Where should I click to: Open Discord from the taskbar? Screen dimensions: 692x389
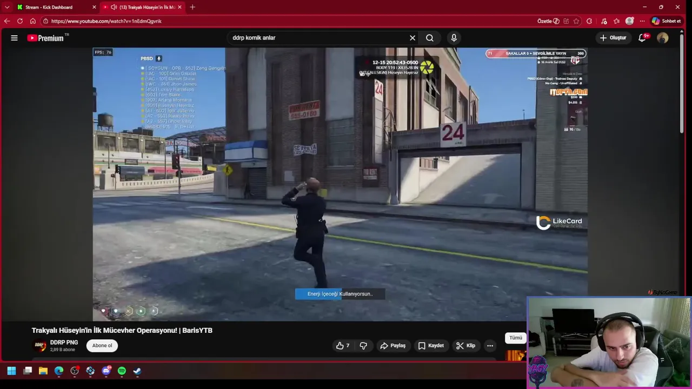106,371
